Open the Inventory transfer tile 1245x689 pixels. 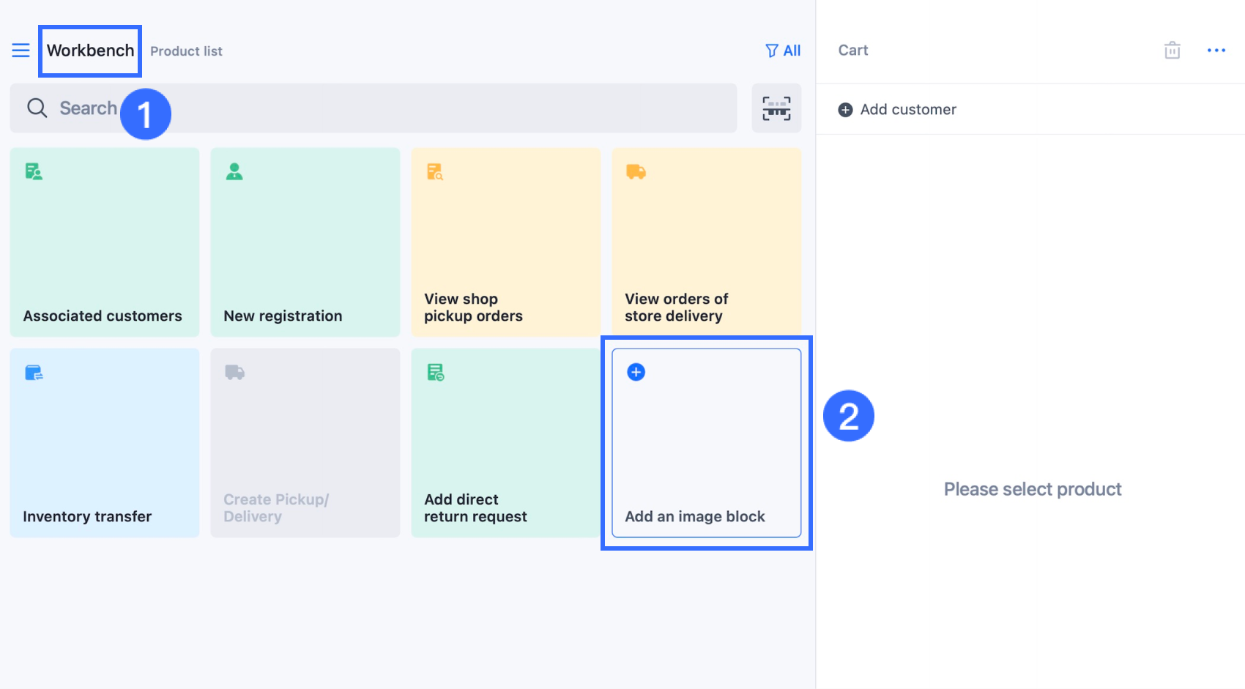click(x=105, y=443)
